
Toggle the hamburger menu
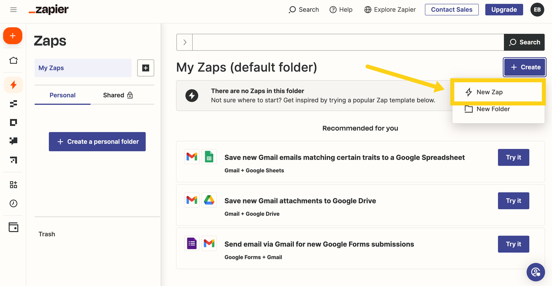click(13, 10)
